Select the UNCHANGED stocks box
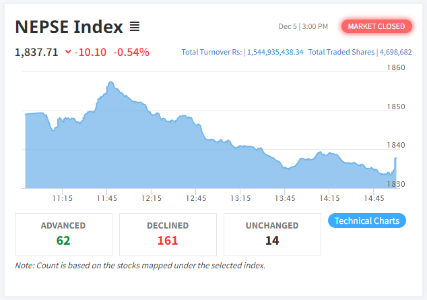Screen dimensions: 427x300 [272, 234]
